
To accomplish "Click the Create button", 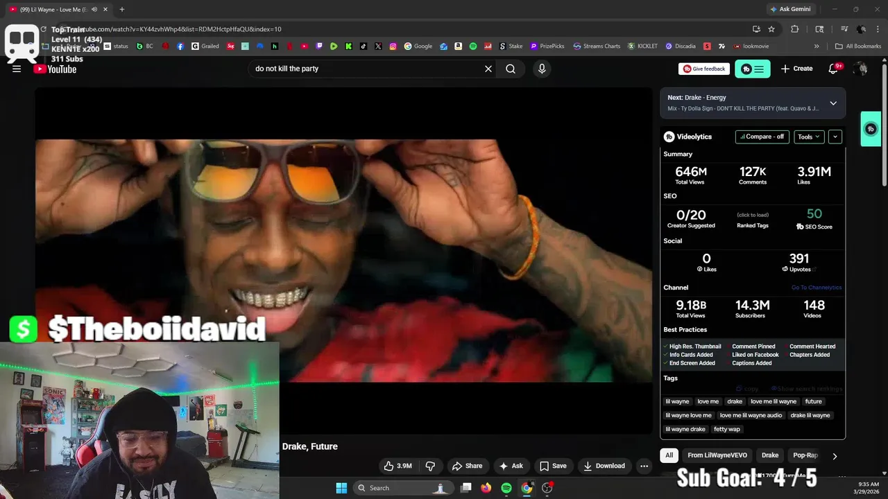I will (x=796, y=69).
